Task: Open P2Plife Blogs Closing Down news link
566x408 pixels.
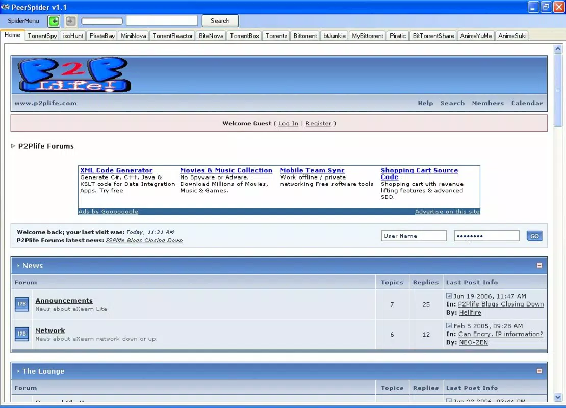Action: (144, 240)
